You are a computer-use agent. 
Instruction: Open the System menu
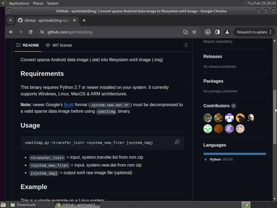point(53,3)
